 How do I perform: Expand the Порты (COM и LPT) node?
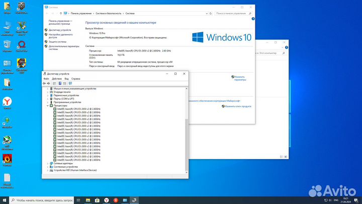48,99
